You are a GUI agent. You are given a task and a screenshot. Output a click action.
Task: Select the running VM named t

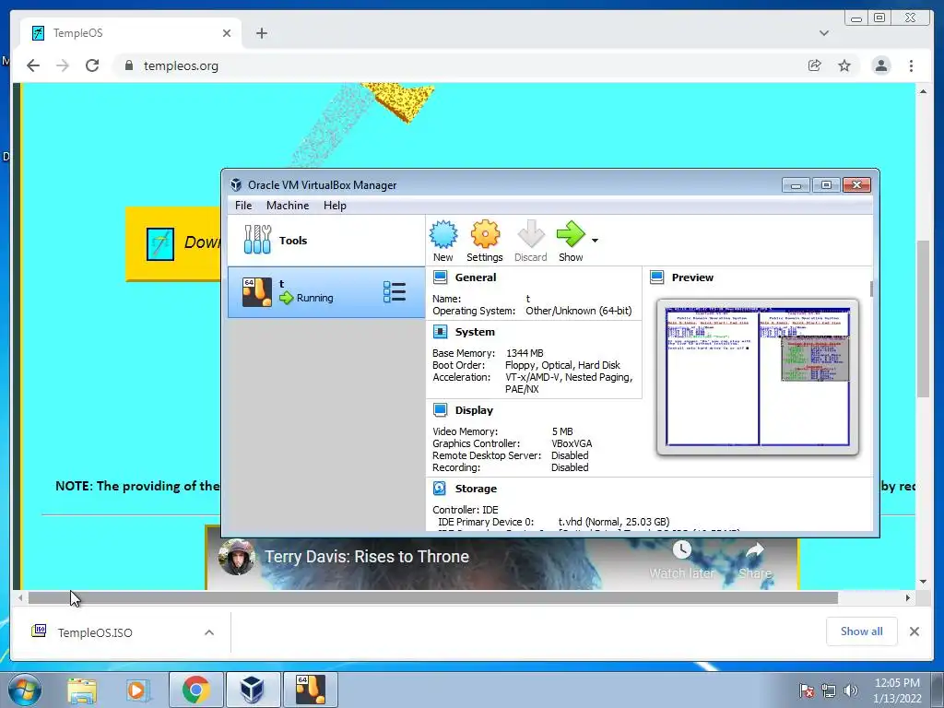326,292
